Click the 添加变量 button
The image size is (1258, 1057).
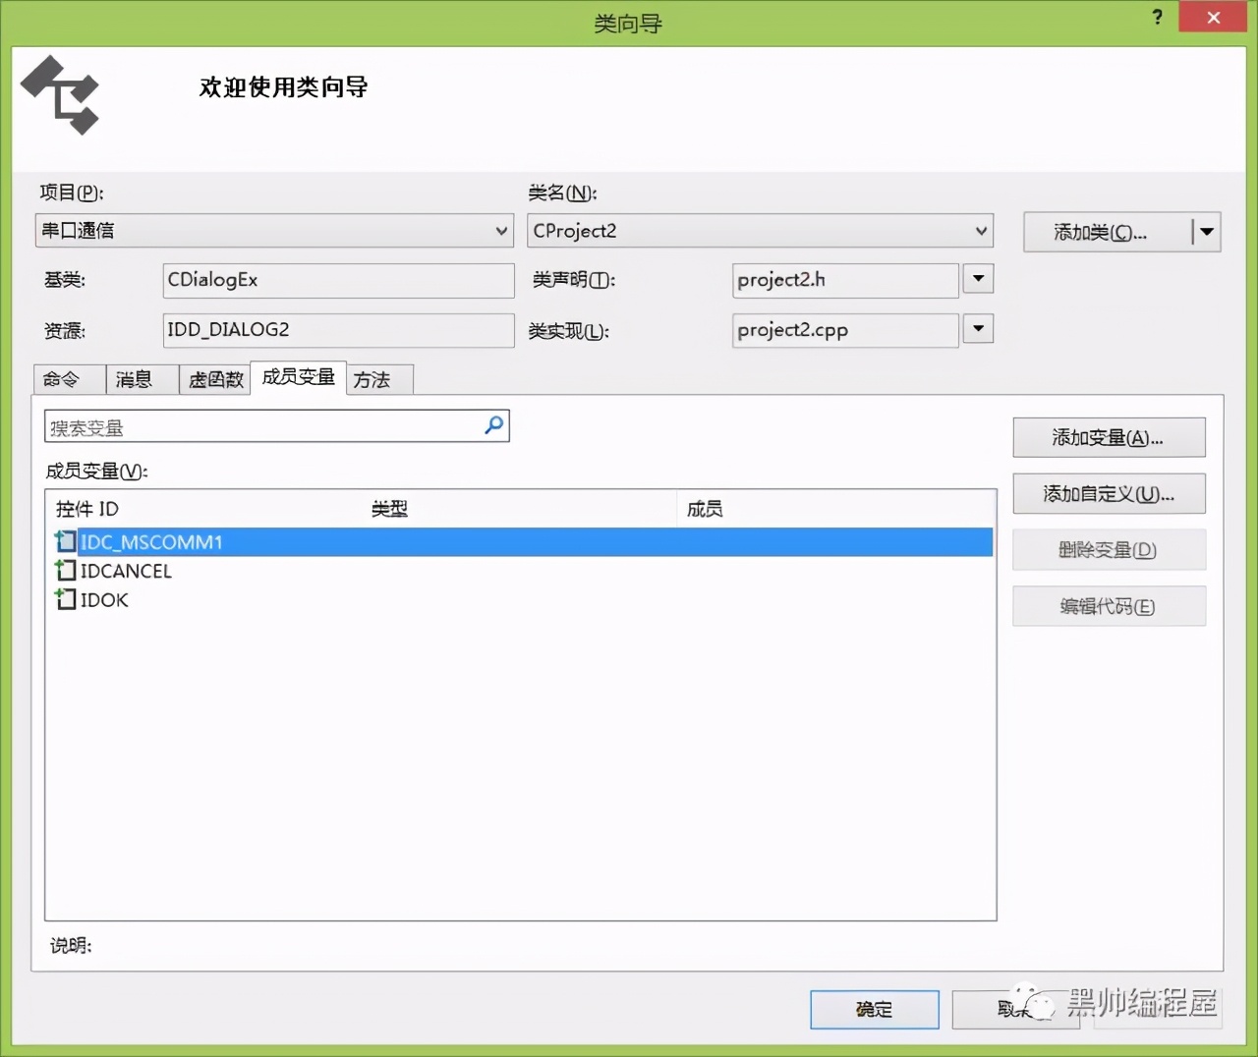click(x=1109, y=437)
